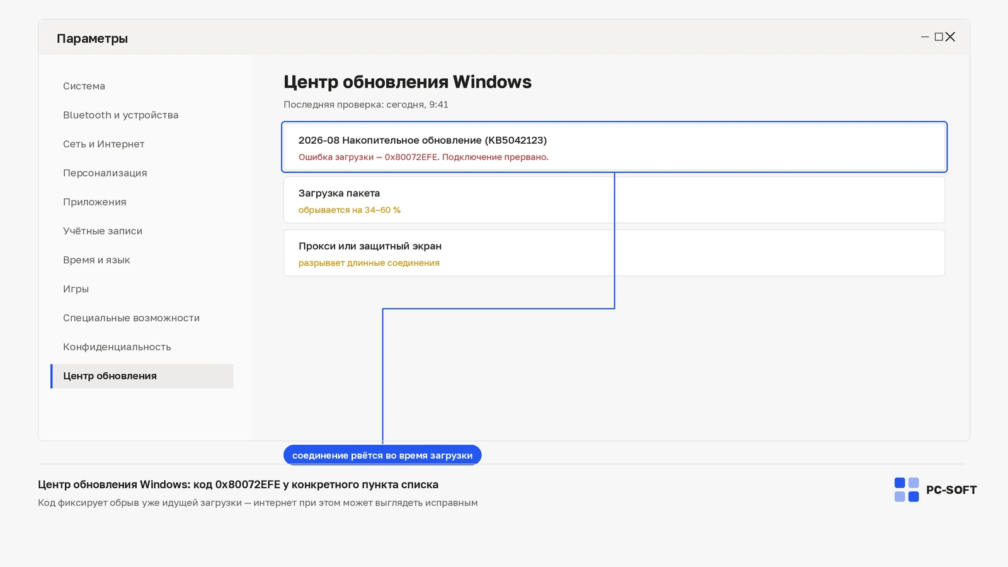Select Центр обновления in the sidebar

point(142,376)
